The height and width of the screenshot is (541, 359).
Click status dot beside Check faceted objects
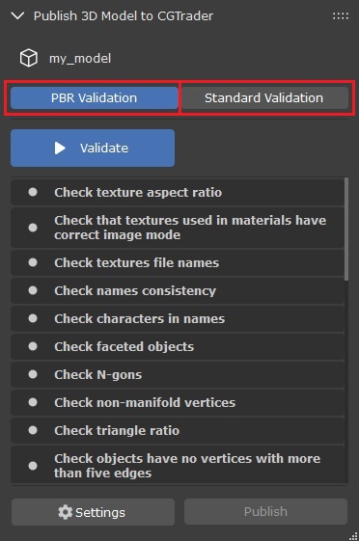pos(33,346)
